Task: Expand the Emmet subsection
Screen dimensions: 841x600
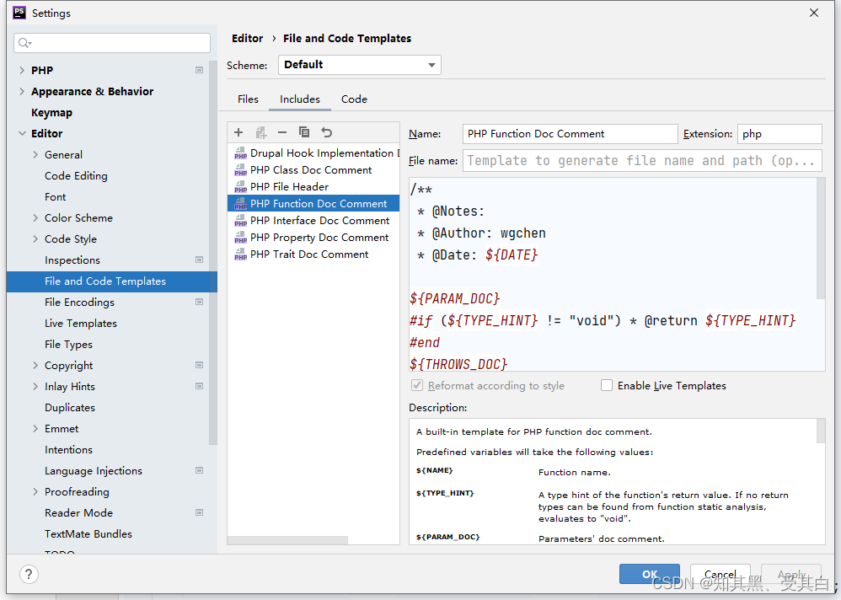Action: click(x=35, y=428)
